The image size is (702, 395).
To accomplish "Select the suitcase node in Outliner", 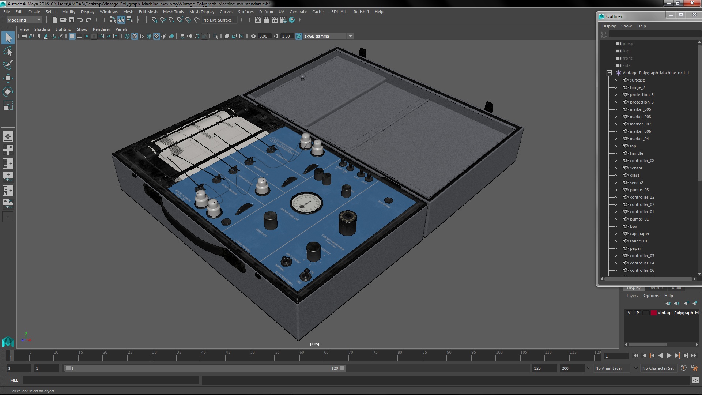I will (637, 80).
